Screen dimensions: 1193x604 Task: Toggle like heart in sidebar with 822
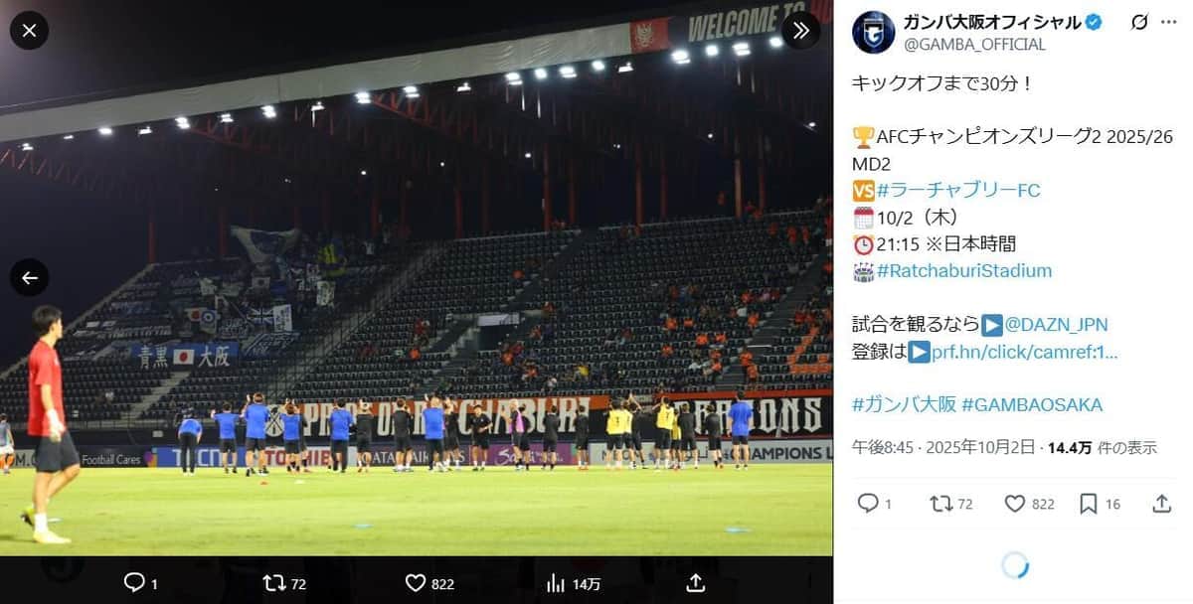[x=1015, y=504]
